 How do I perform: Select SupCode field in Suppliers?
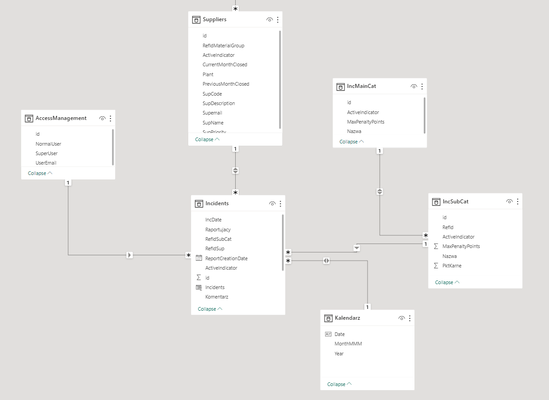coord(212,94)
